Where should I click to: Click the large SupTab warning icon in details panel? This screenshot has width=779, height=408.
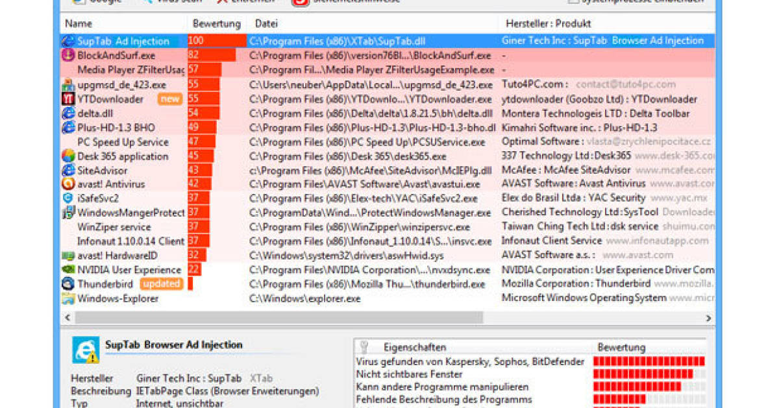85,350
